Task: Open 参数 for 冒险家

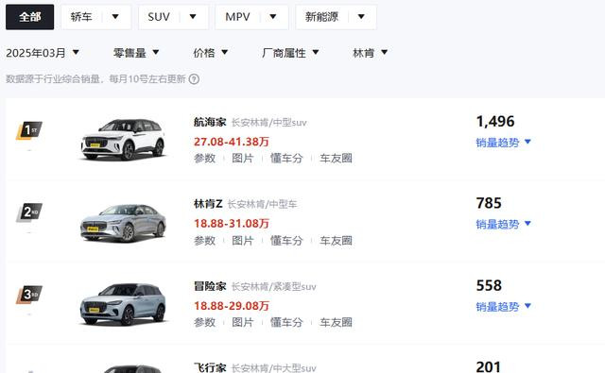Action: 204,322
